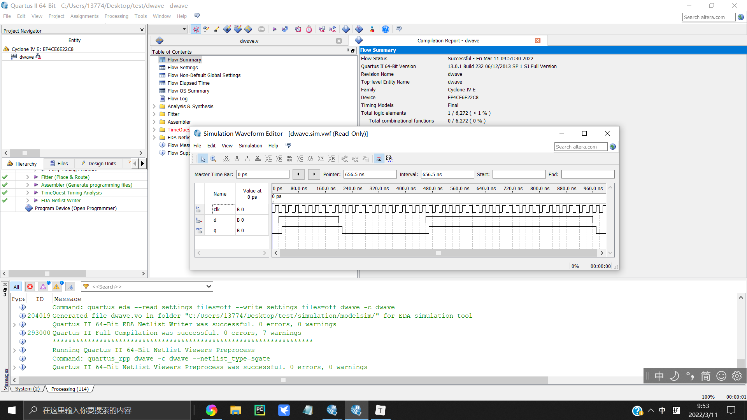This screenshot has width=747, height=420.
Task: Click the Weak Low (L) waveform icon
Action: point(268,159)
